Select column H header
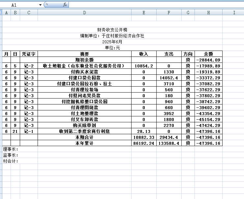This screenshot has width=244, height=199. click(208, 13)
